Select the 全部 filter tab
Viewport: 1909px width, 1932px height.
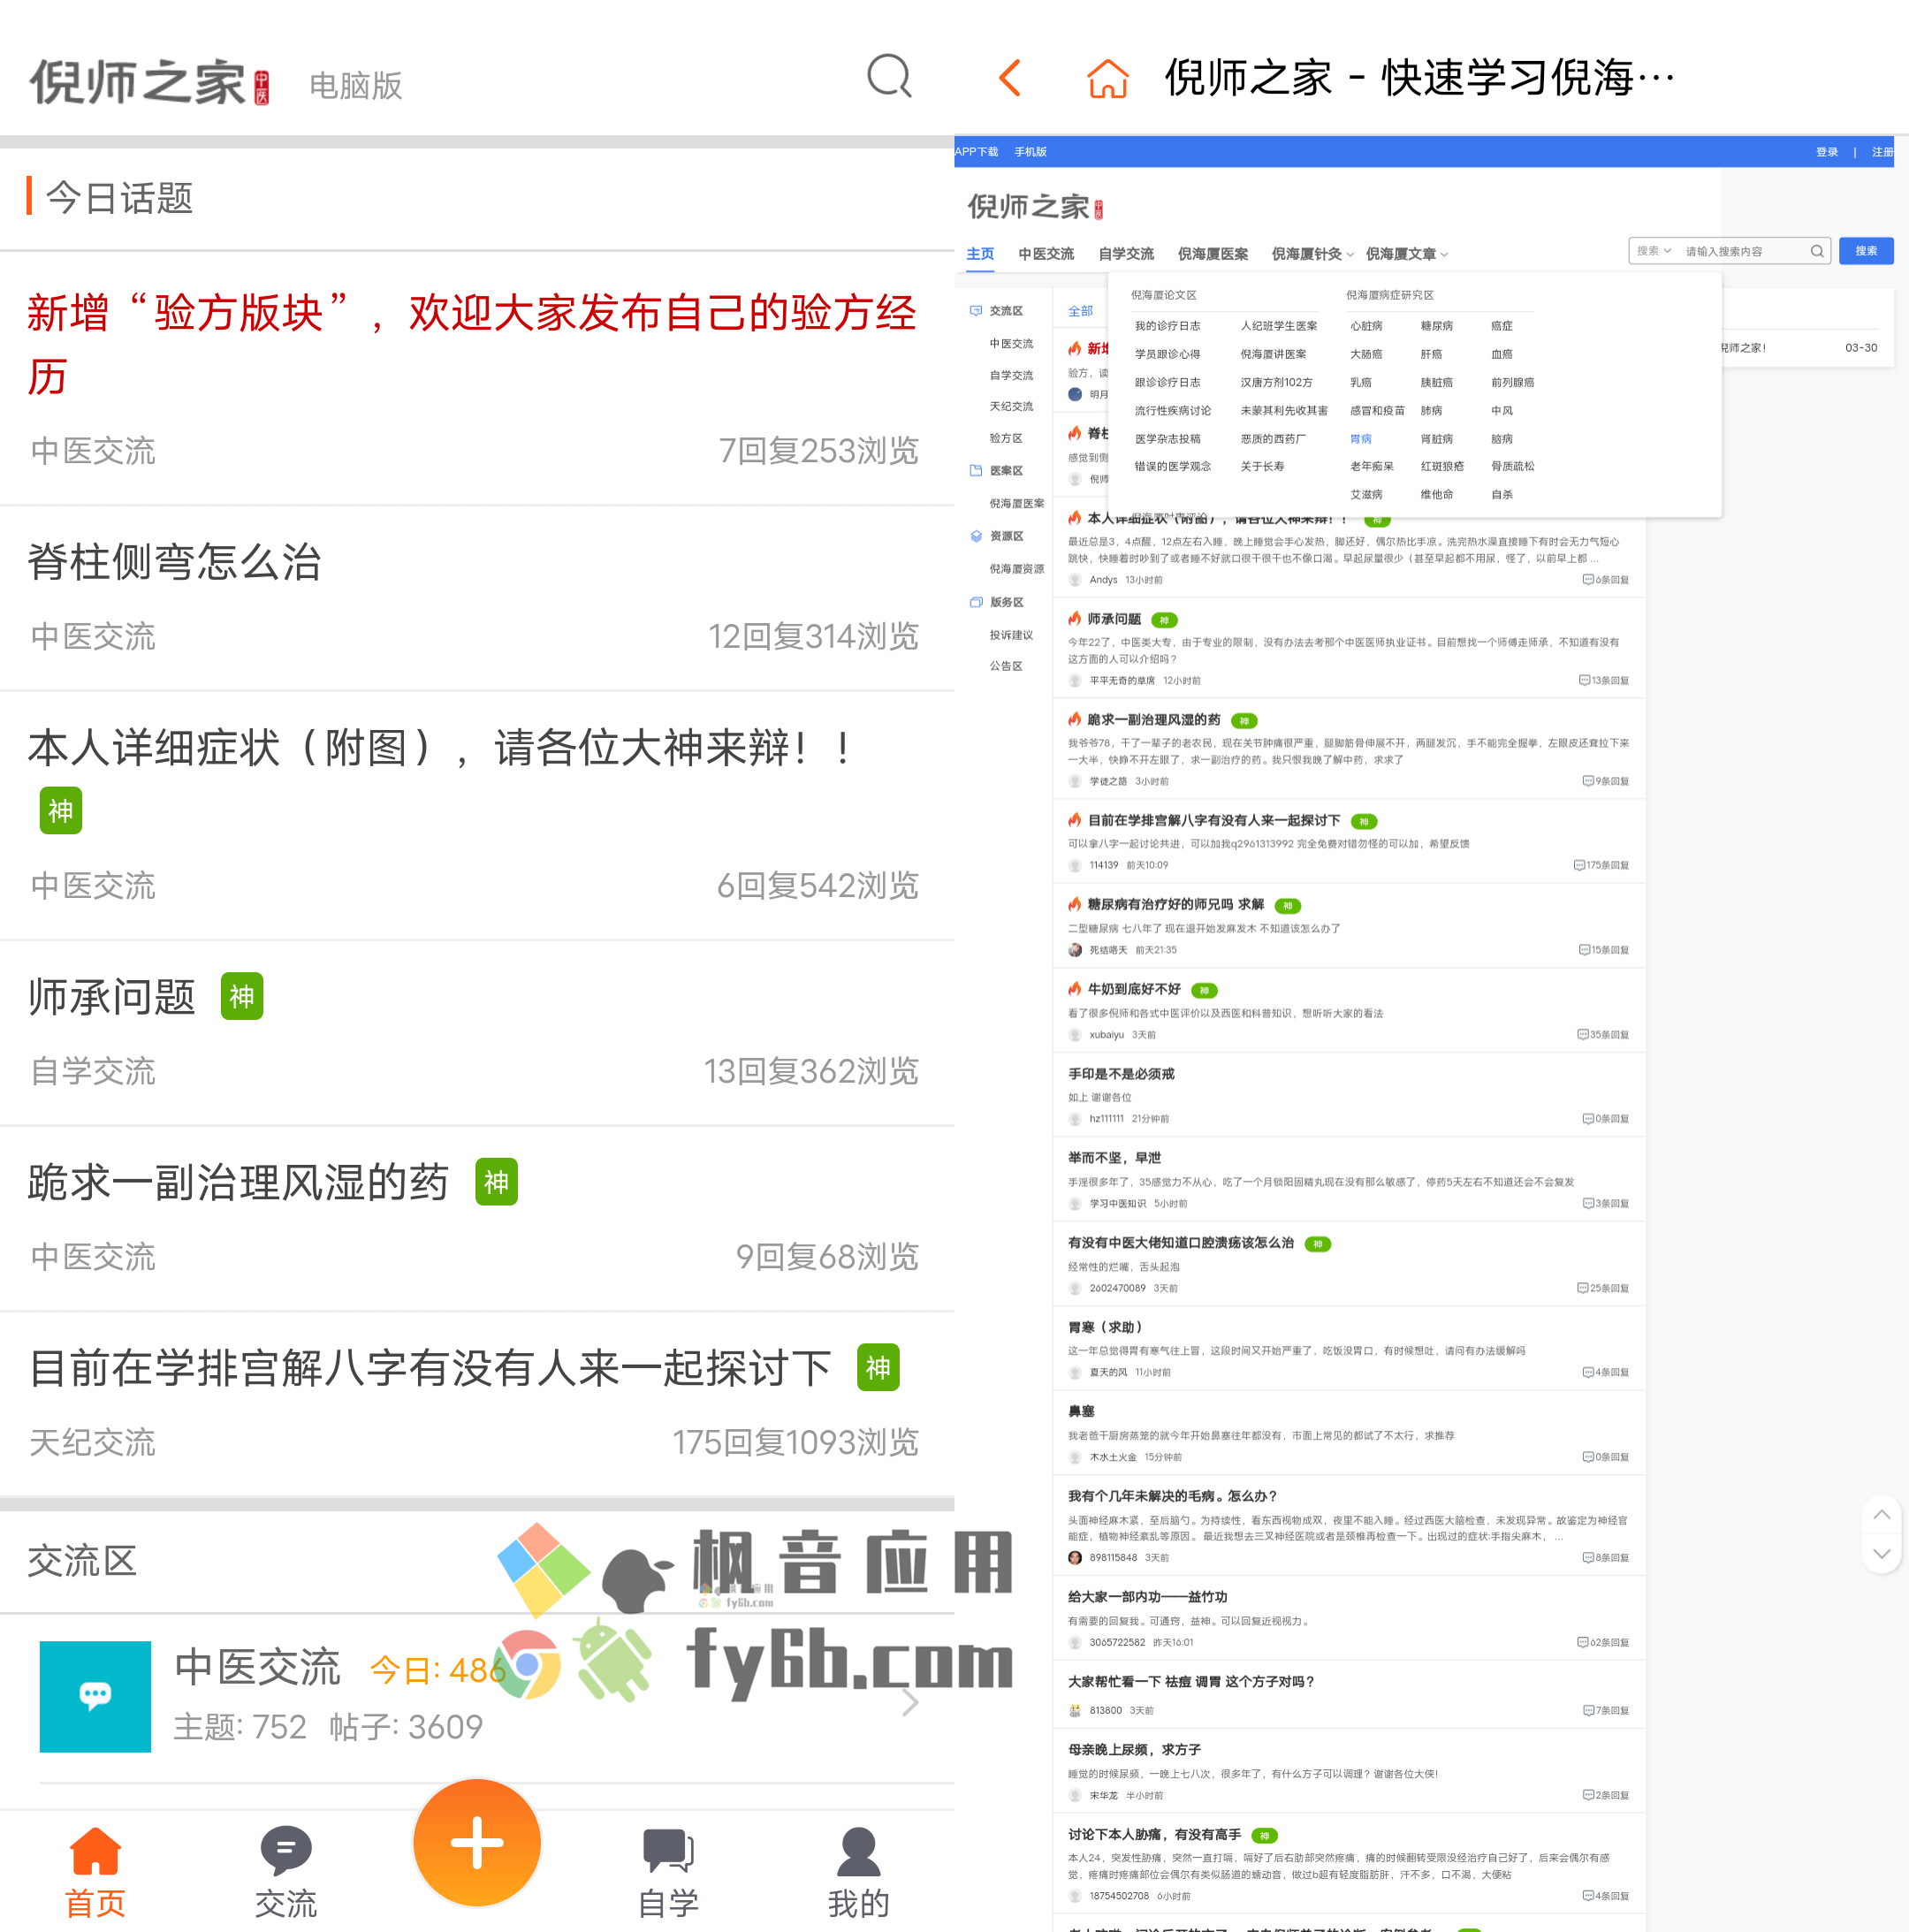pyautogui.click(x=1080, y=311)
